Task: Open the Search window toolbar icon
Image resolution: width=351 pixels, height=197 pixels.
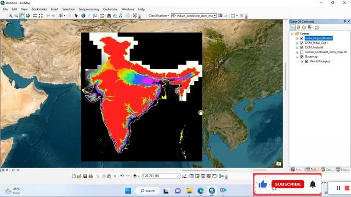Action: 203,176
